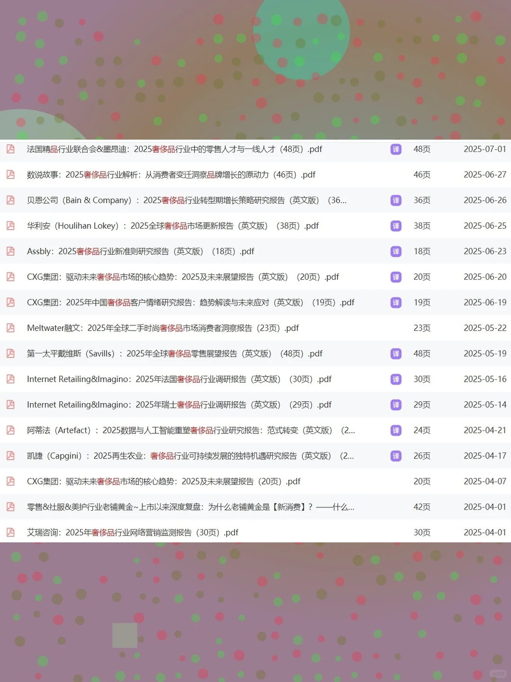Click translate badge on Savills row
Screen dimensions: 511x682
click(396, 354)
